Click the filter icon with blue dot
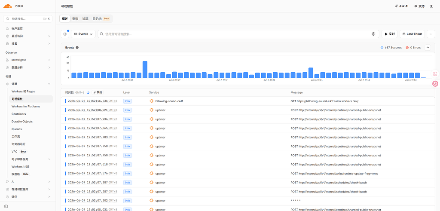The height and width of the screenshot is (211, 440). click(65, 34)
